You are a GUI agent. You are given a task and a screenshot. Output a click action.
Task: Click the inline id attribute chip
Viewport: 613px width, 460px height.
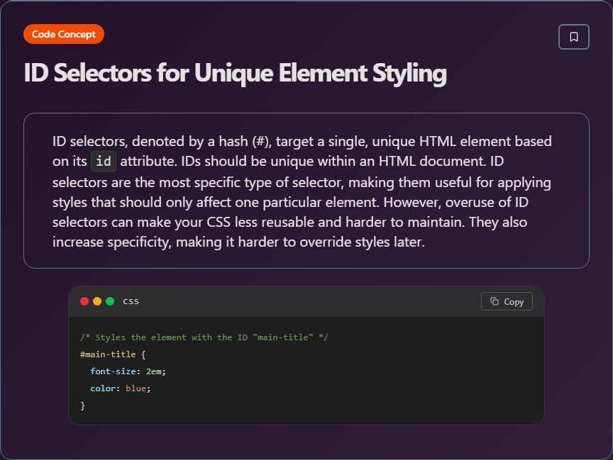pos(103,161)
